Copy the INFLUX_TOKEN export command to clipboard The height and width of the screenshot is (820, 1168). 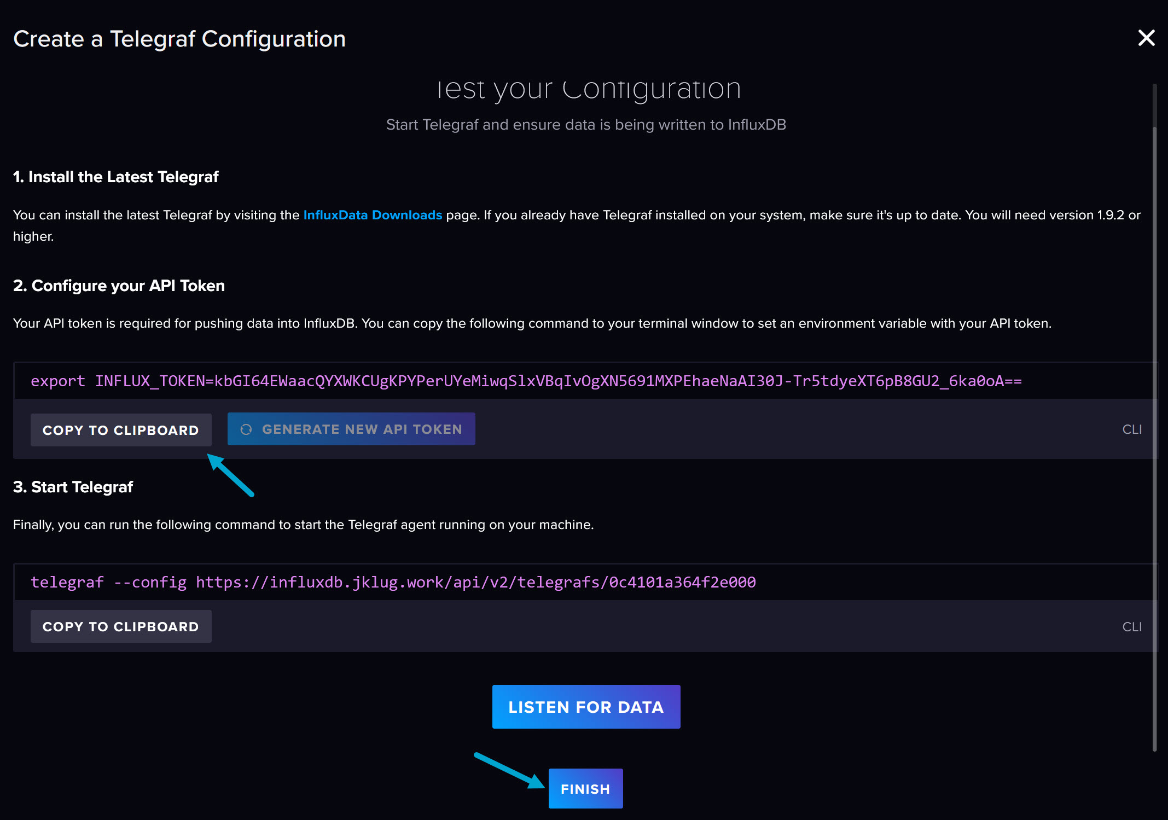(121, 430)
